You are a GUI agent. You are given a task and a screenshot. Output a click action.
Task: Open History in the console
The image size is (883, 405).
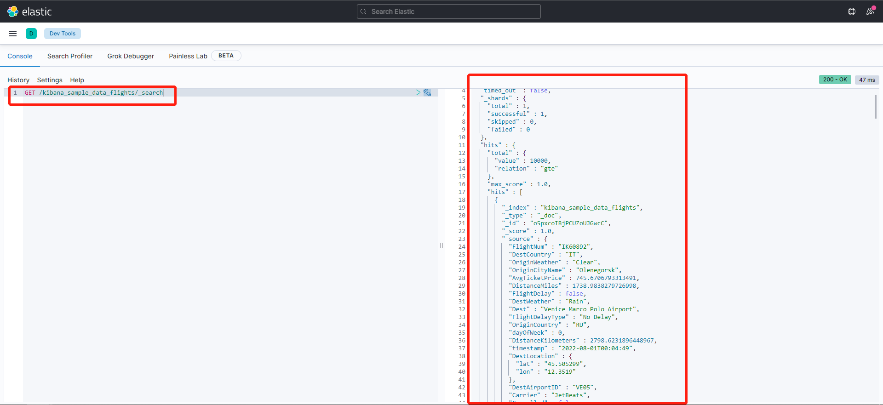click(x=18, y=80)
